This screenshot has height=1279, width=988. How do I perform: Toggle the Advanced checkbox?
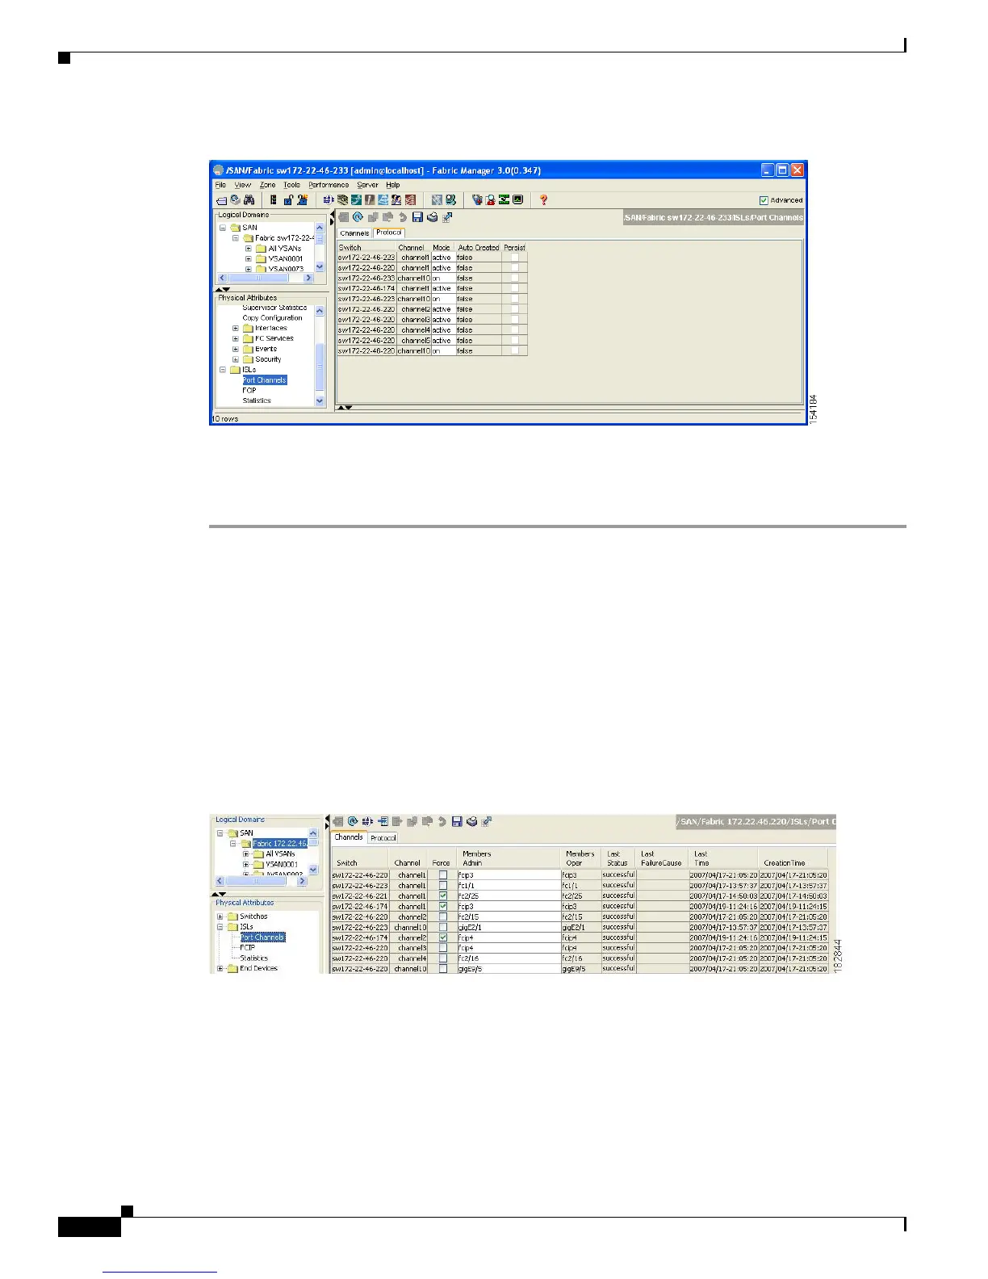(x=764, y=200)
